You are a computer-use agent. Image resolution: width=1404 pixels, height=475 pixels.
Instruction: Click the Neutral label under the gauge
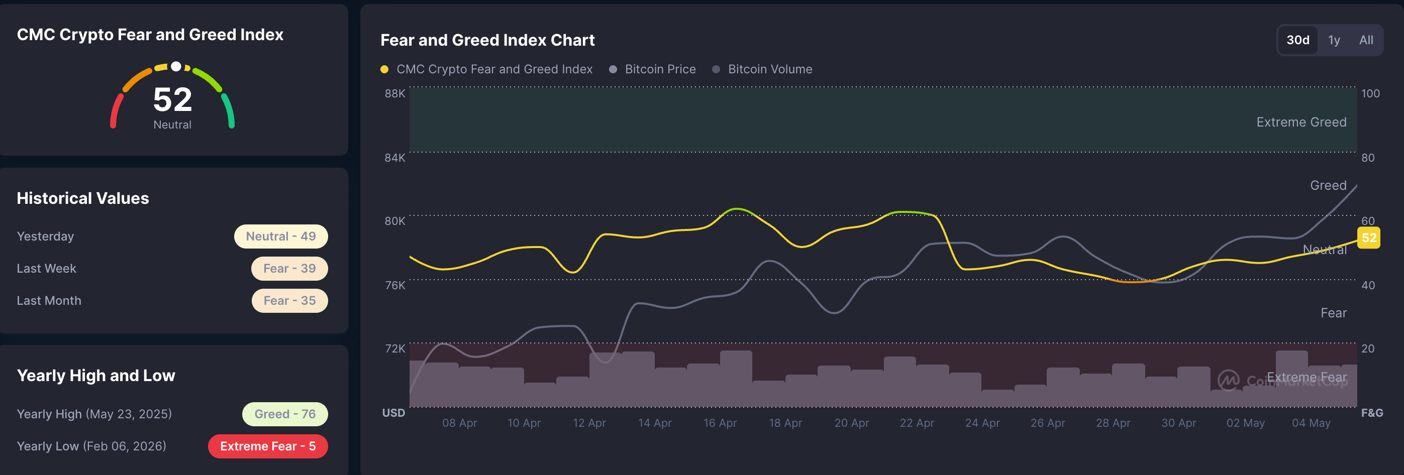click(172, 125)
